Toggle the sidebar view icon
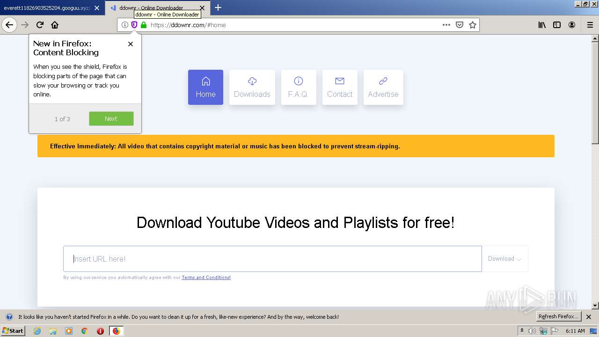Viewport: 599px width, 337px height. pos(557,25)
